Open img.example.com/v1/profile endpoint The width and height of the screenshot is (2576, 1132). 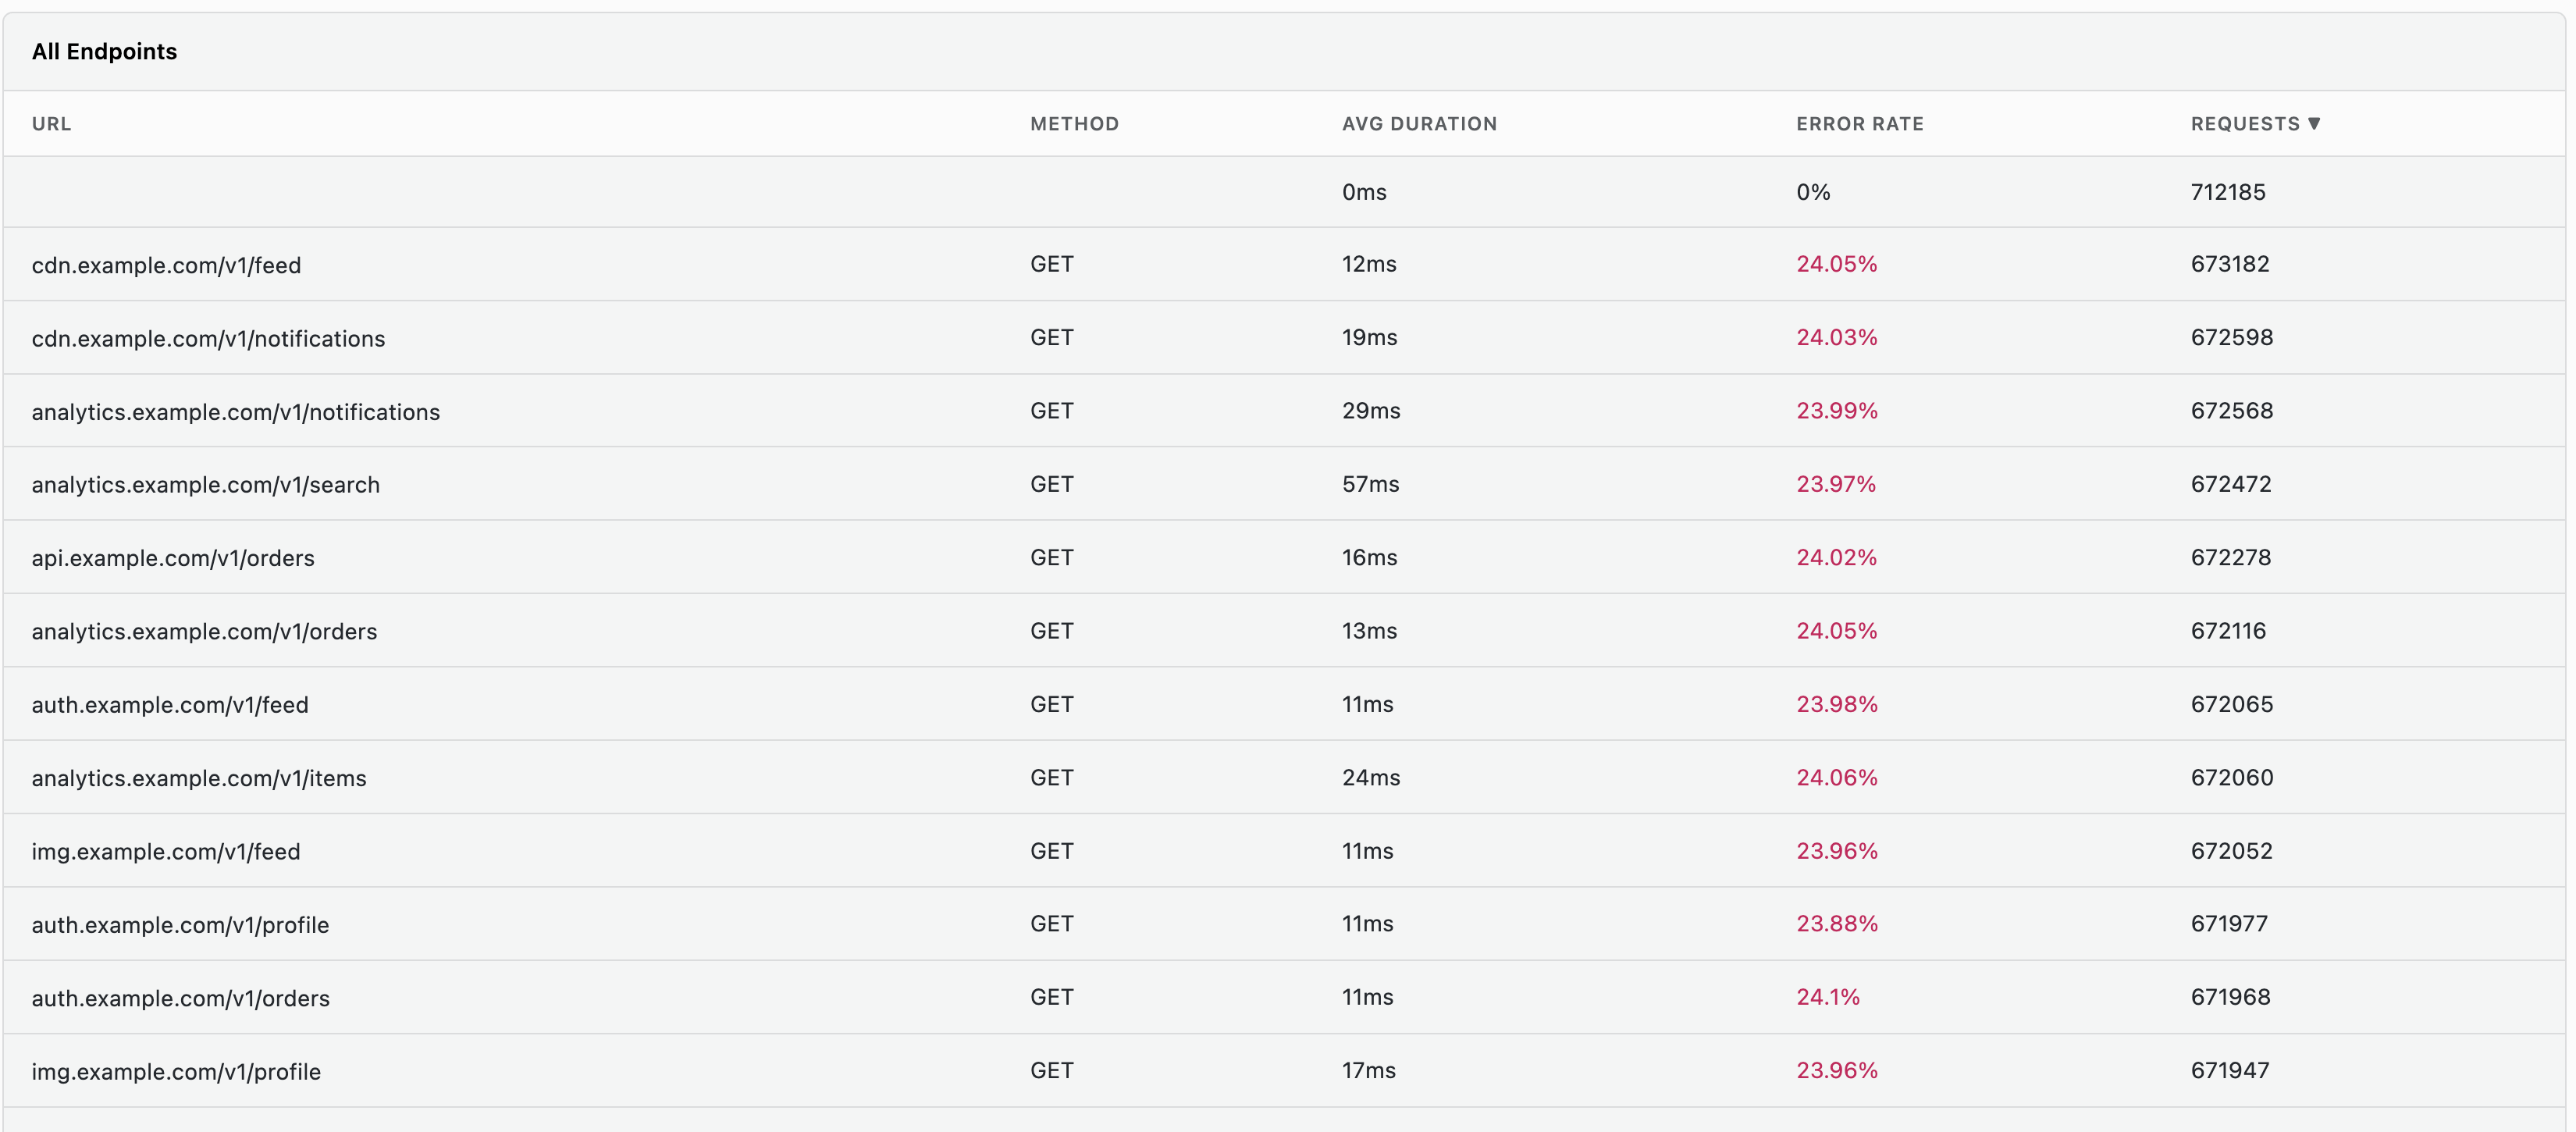(x=176, y=1071)
